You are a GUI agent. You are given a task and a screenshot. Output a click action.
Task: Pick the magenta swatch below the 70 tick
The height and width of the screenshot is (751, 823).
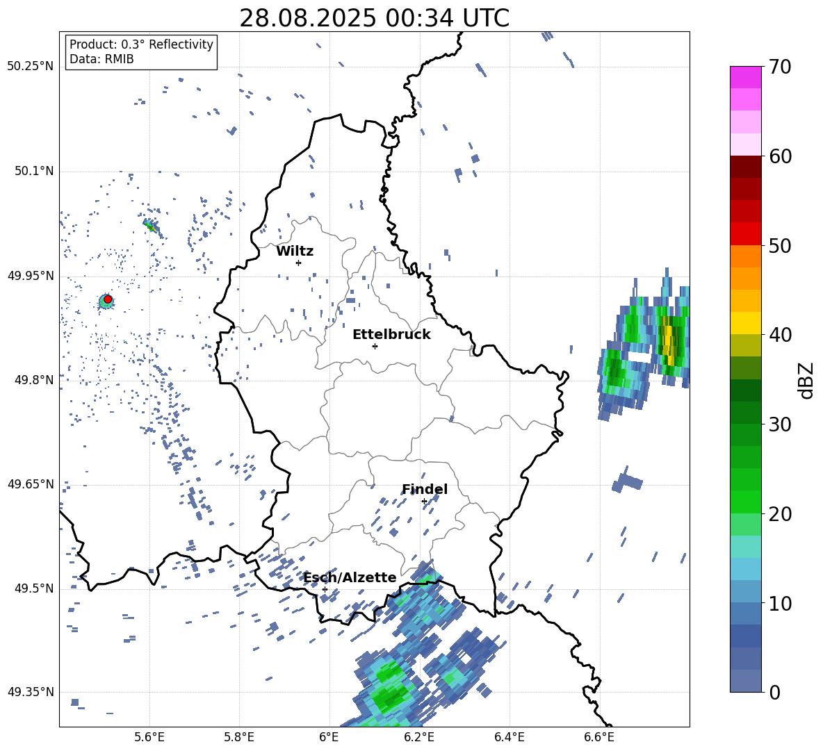tap(745, 78)
